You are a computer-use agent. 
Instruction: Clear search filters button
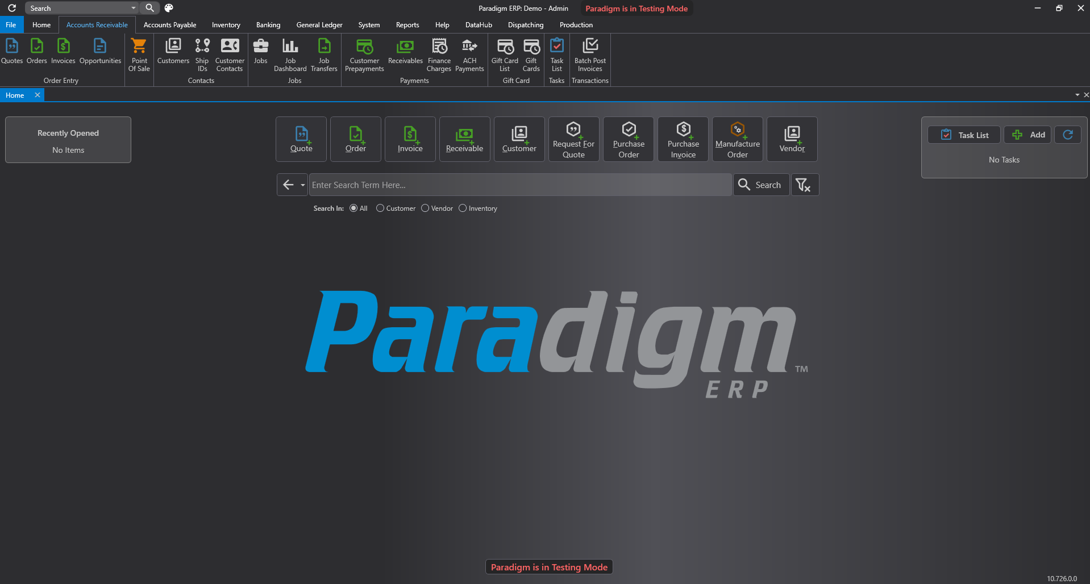[x=805, y=185]
